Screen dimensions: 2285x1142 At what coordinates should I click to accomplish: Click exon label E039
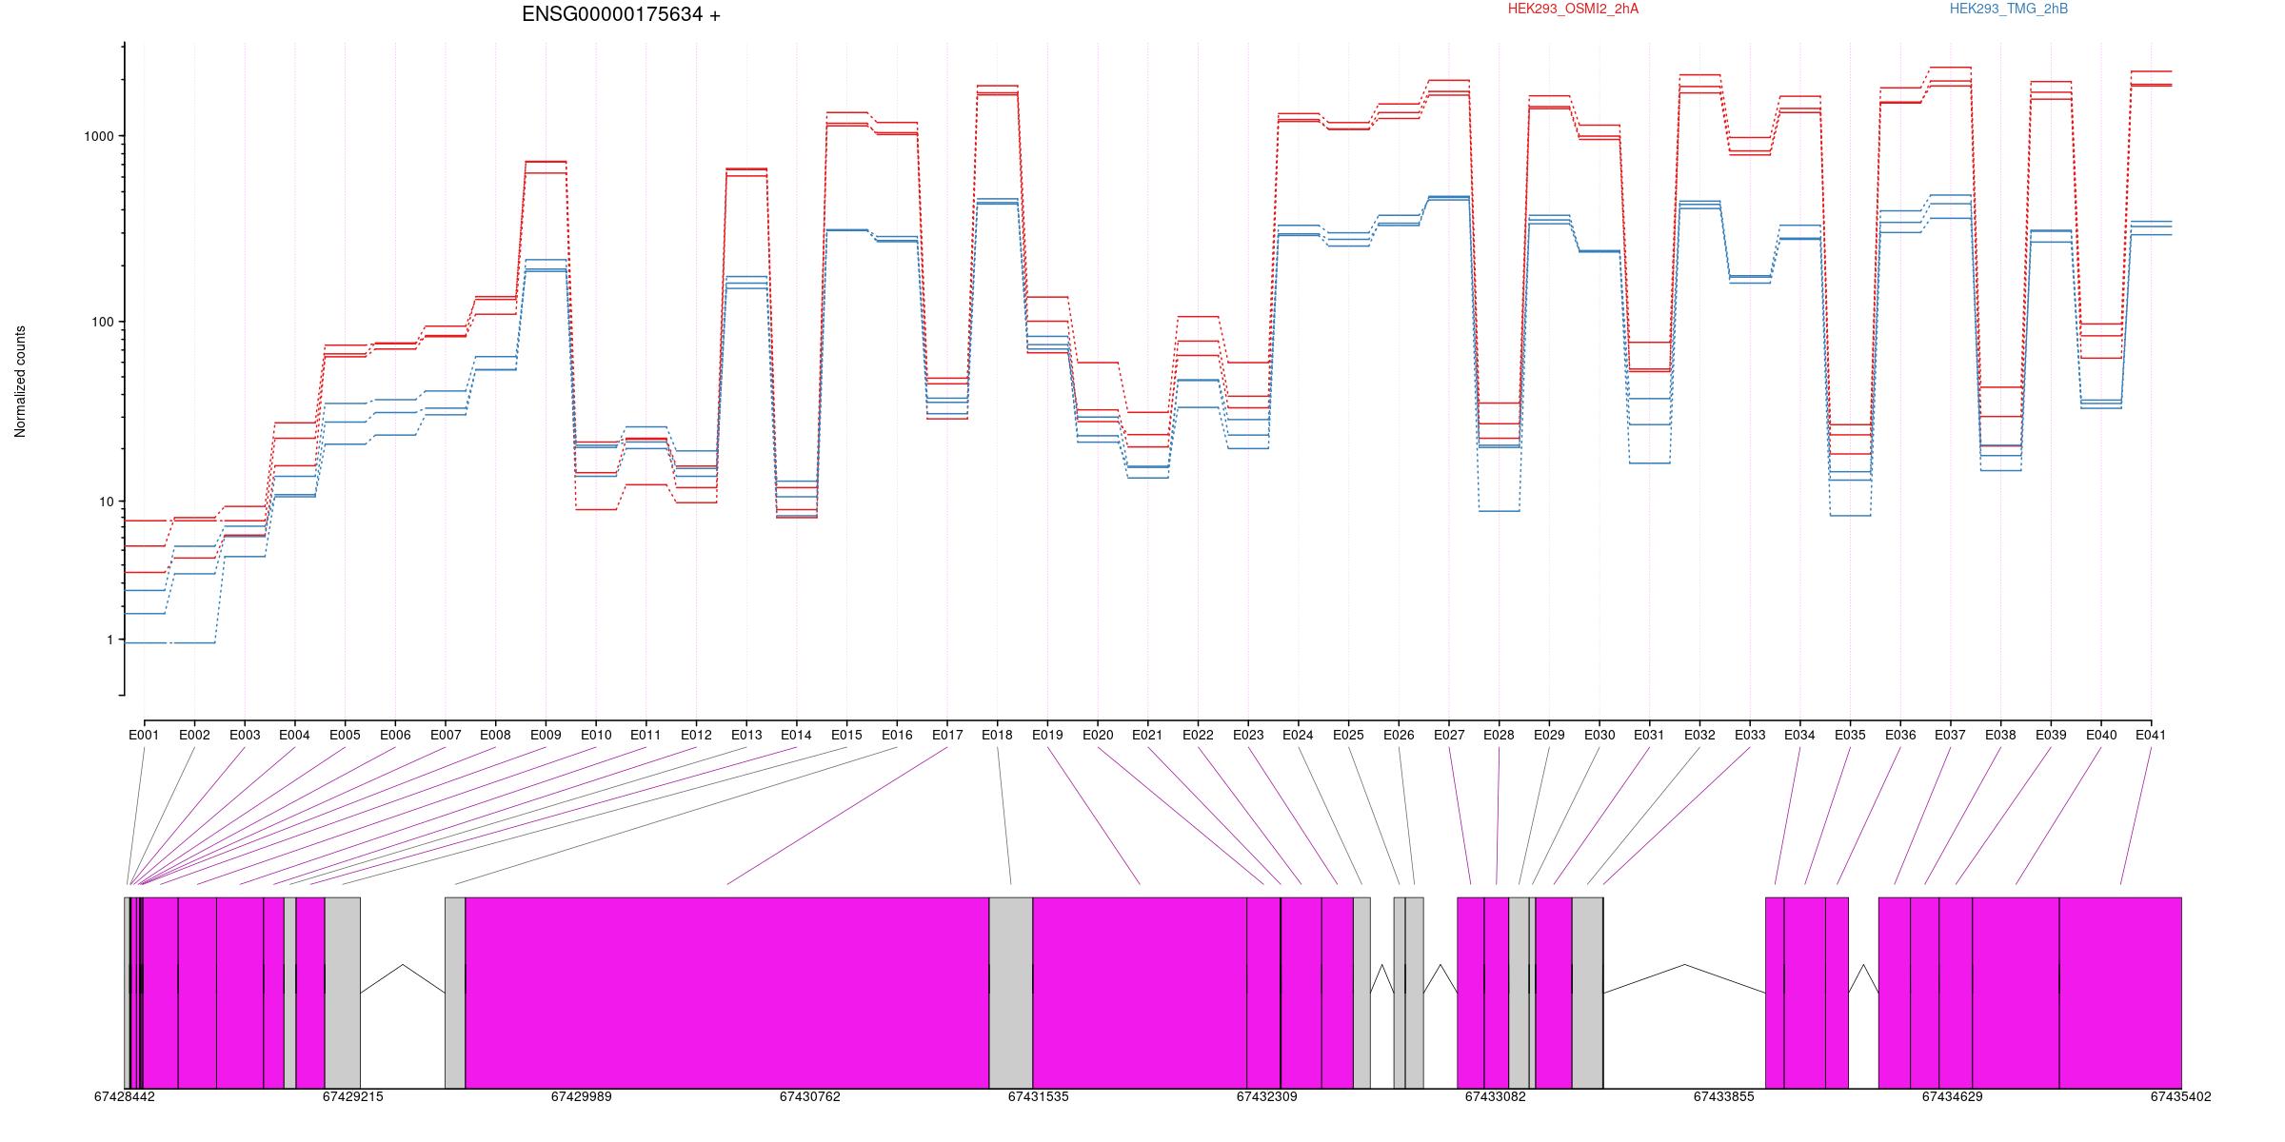pyautogui.click(x=2051, y=735)
